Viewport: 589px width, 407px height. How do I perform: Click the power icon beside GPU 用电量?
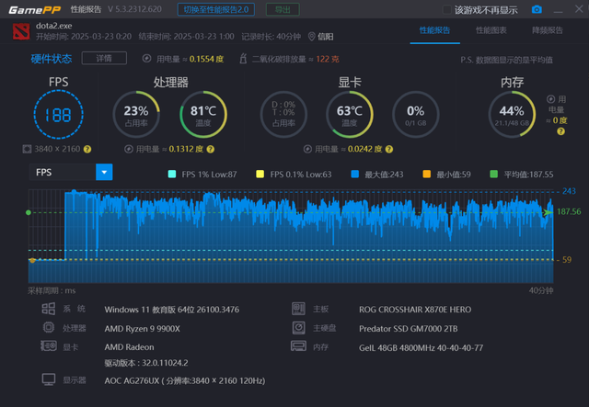pos(307,150)
